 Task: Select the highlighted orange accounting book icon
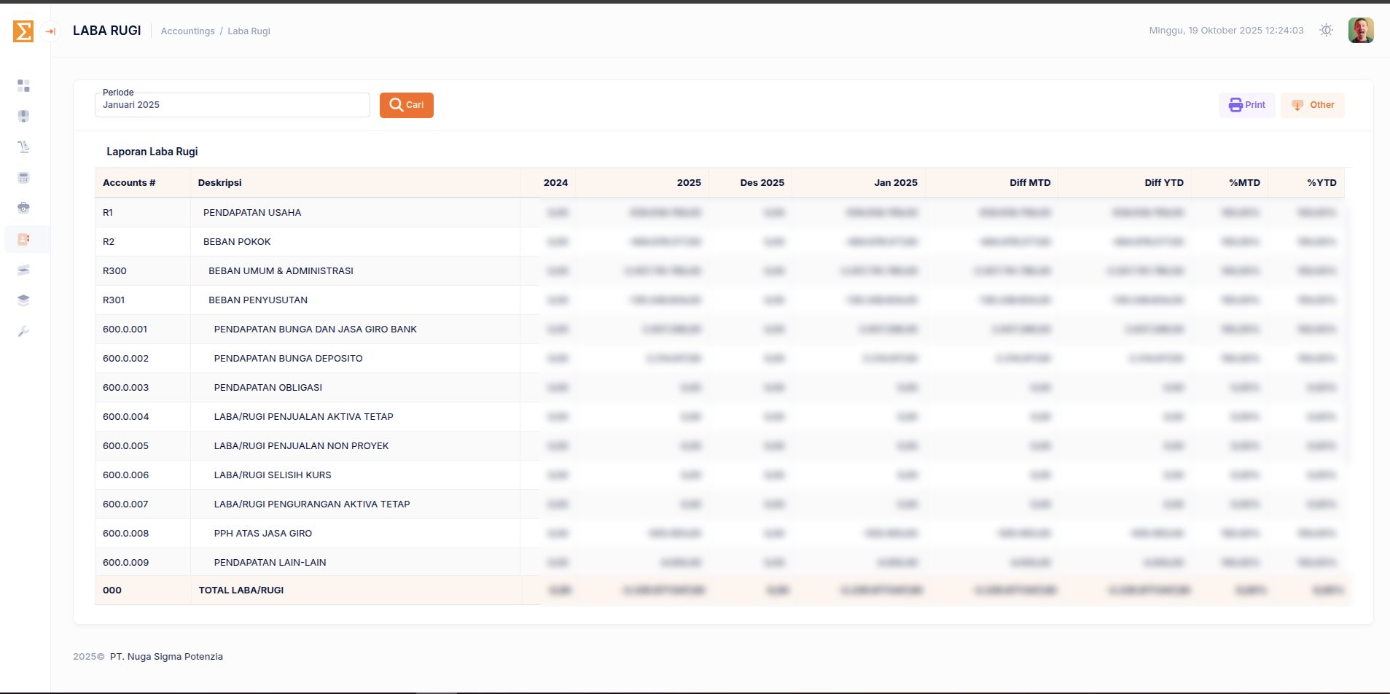(23, 239)
